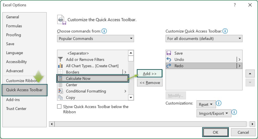The image size is (258, 139).
Task: Click the Save floppy disk icon
Action: pos(169,53)
